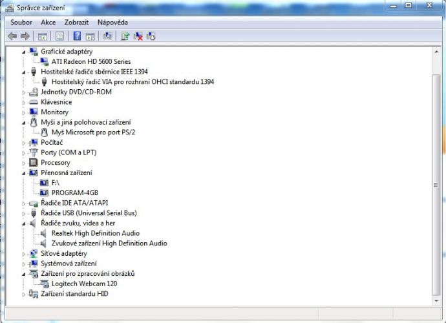
Task: Click the blue Help question-mark icon
Action: tap(77, 36)
